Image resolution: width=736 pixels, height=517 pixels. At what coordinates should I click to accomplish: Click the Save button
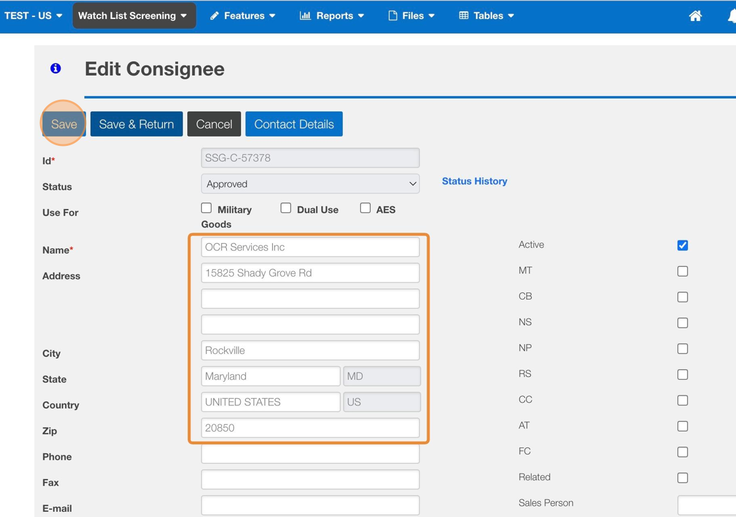(64, 124)
